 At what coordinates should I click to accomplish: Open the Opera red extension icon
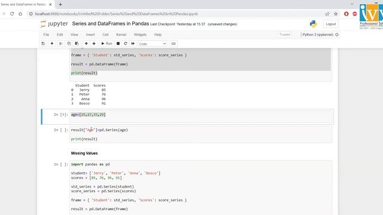click(x=346, y=14)
